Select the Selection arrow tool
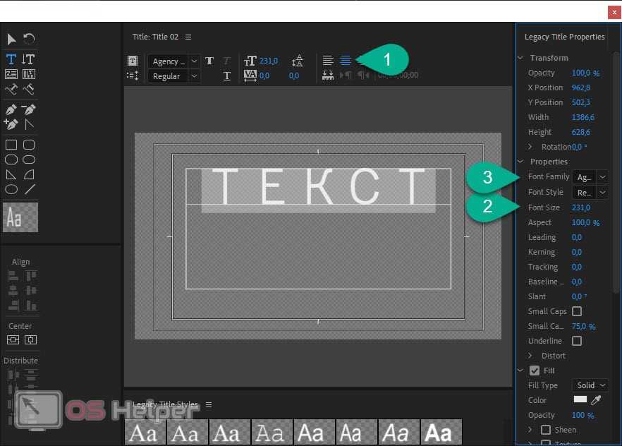 [11, 39]
